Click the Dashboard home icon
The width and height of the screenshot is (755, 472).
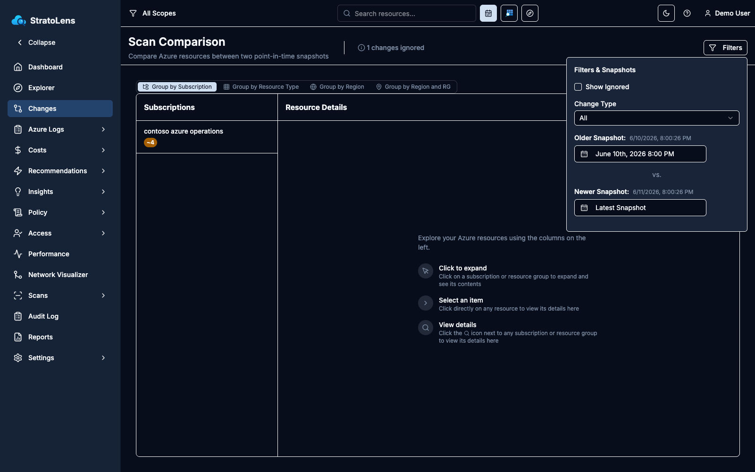[18, 67]
